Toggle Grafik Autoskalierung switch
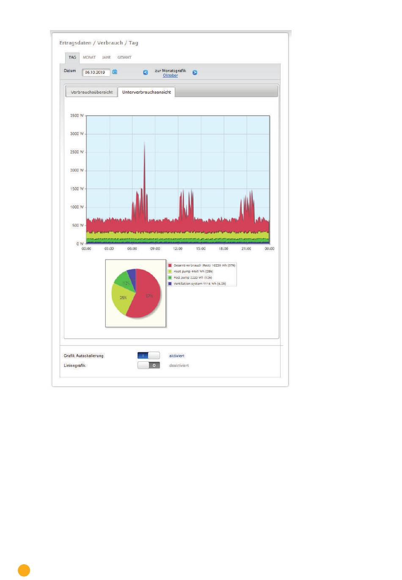Screen dimensions: 402x580 pyautogui.click(x=149, y=355)
